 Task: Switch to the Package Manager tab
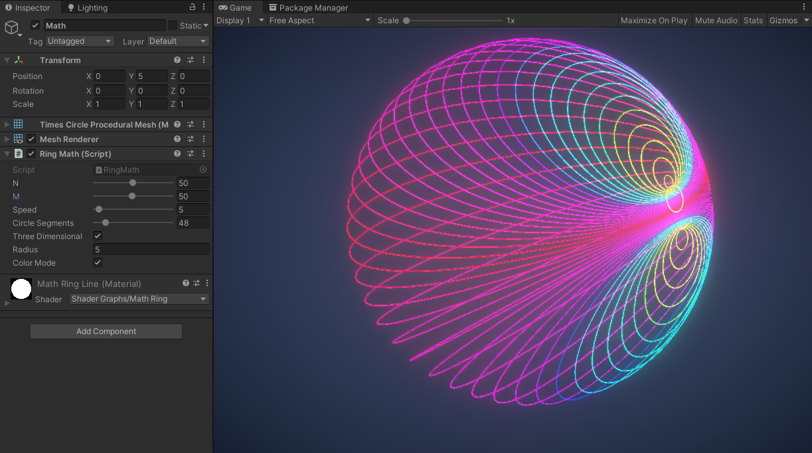(308, 8)
